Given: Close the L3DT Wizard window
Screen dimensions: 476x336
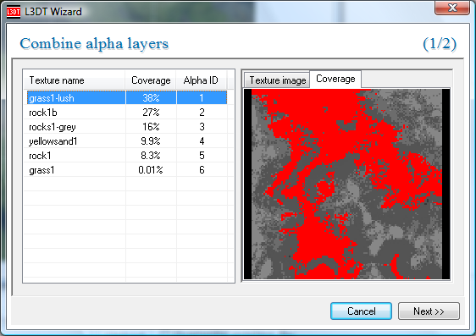Looking at the screenshot, I should [x=452, y=8].
